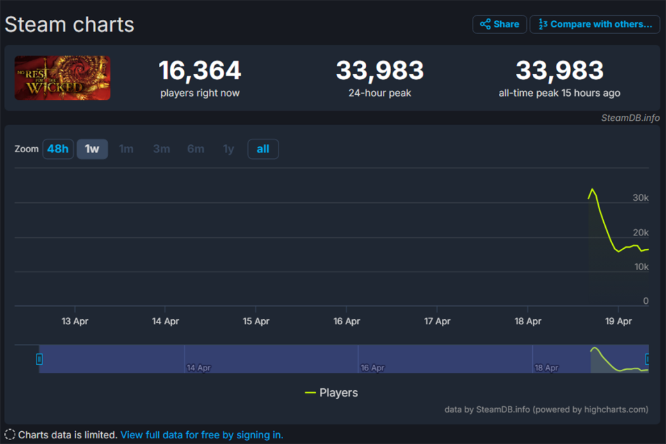
Task: Click the Steam charts heading
Action: coord(69,24)
